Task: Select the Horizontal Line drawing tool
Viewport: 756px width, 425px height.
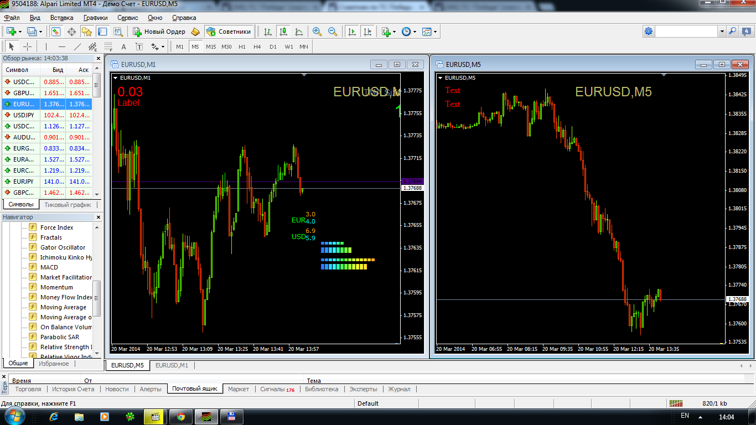Action: pyautogui.click(x=61, y=46)
